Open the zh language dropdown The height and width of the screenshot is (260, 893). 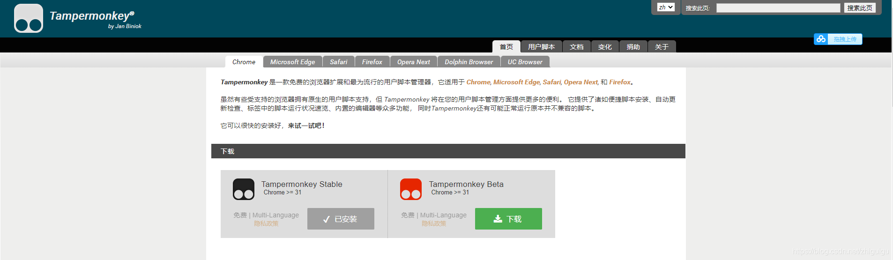pyautogui.click(x=666, y=7)
